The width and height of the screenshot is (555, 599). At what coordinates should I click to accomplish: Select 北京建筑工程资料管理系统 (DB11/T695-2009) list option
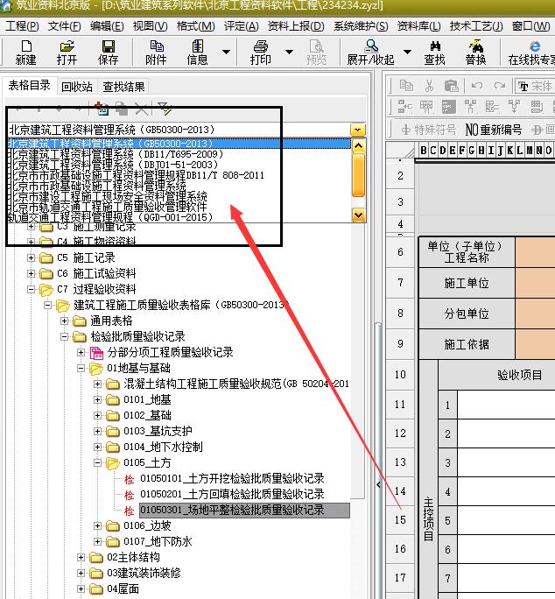[114, 154]
